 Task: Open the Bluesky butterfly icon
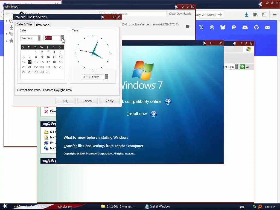[223, 27]
